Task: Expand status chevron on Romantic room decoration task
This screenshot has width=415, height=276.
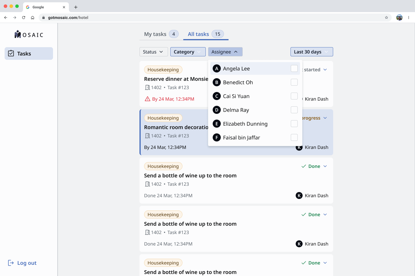Action: click(325, 118)
